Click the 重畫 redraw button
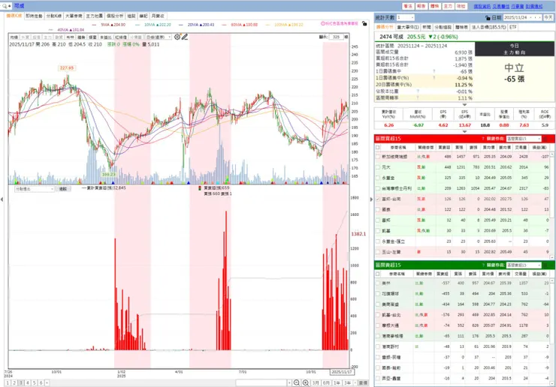The width and height of the screenshot is (556, 387). point(363,382)
